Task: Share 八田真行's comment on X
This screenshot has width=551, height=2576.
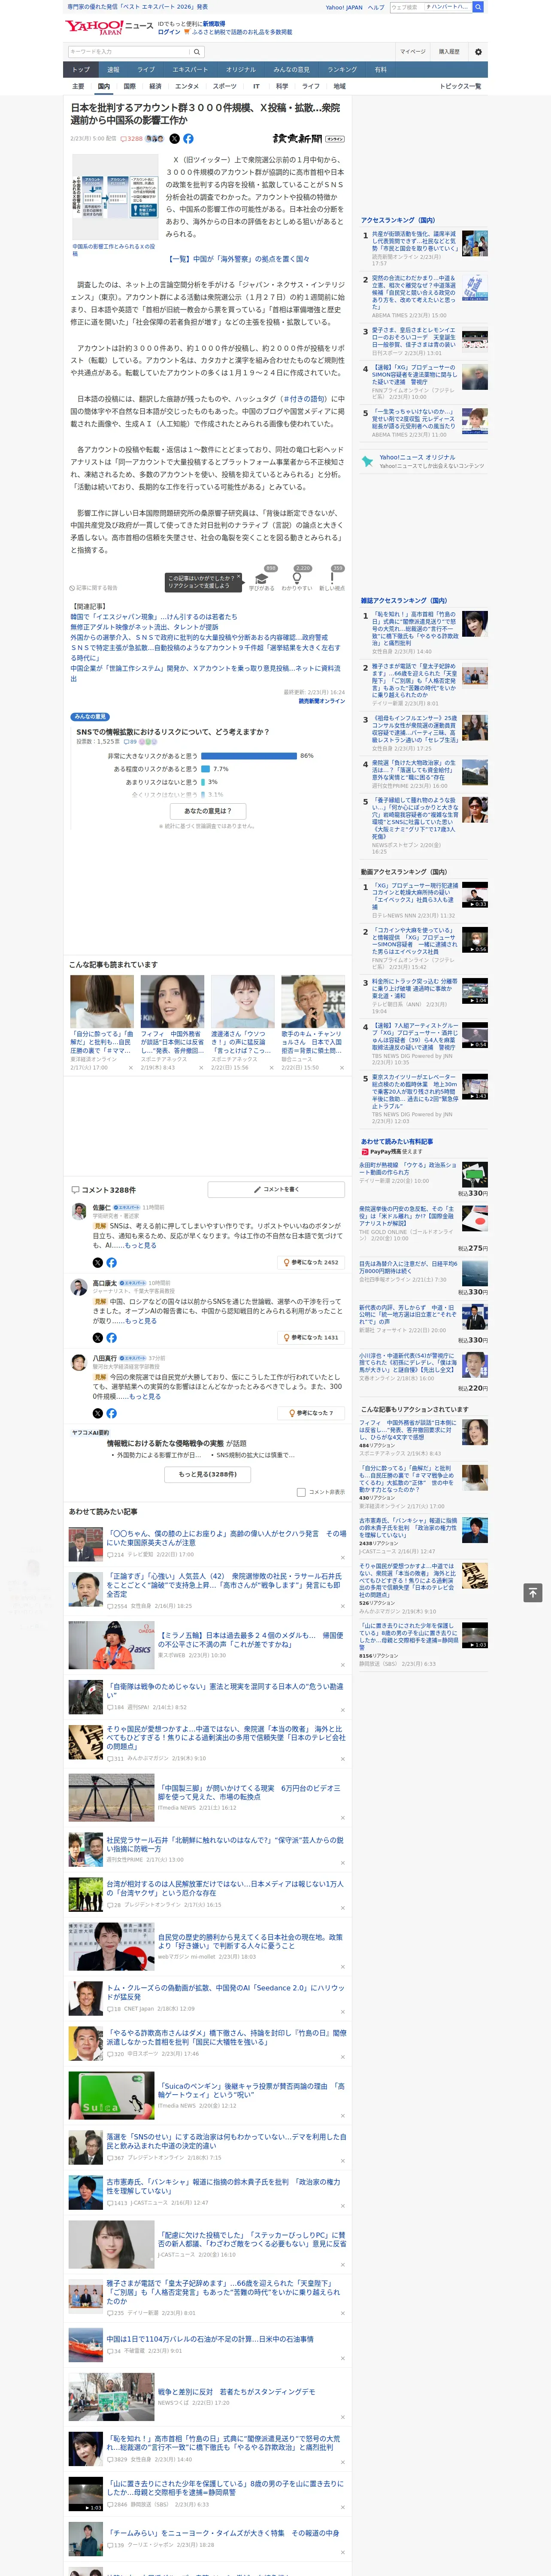Action: tap(98, 1413)
